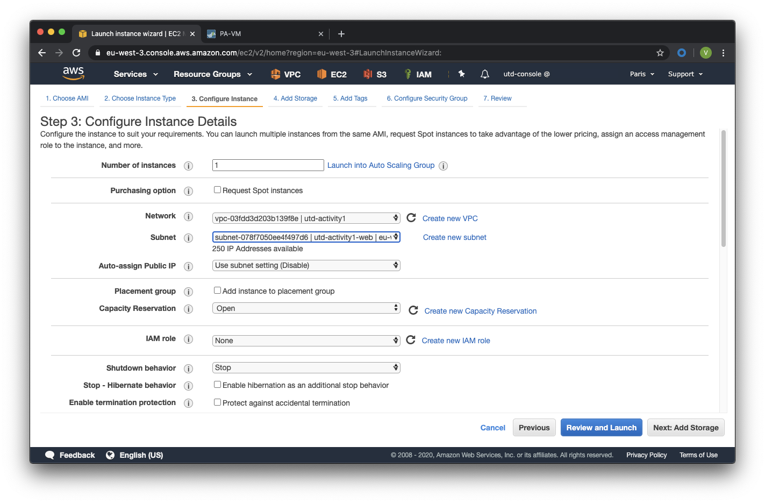Image resolution: width=765 pixels, height=503 pixels.
Task: Click info icon beside Network label
Action: coord(188,216)
